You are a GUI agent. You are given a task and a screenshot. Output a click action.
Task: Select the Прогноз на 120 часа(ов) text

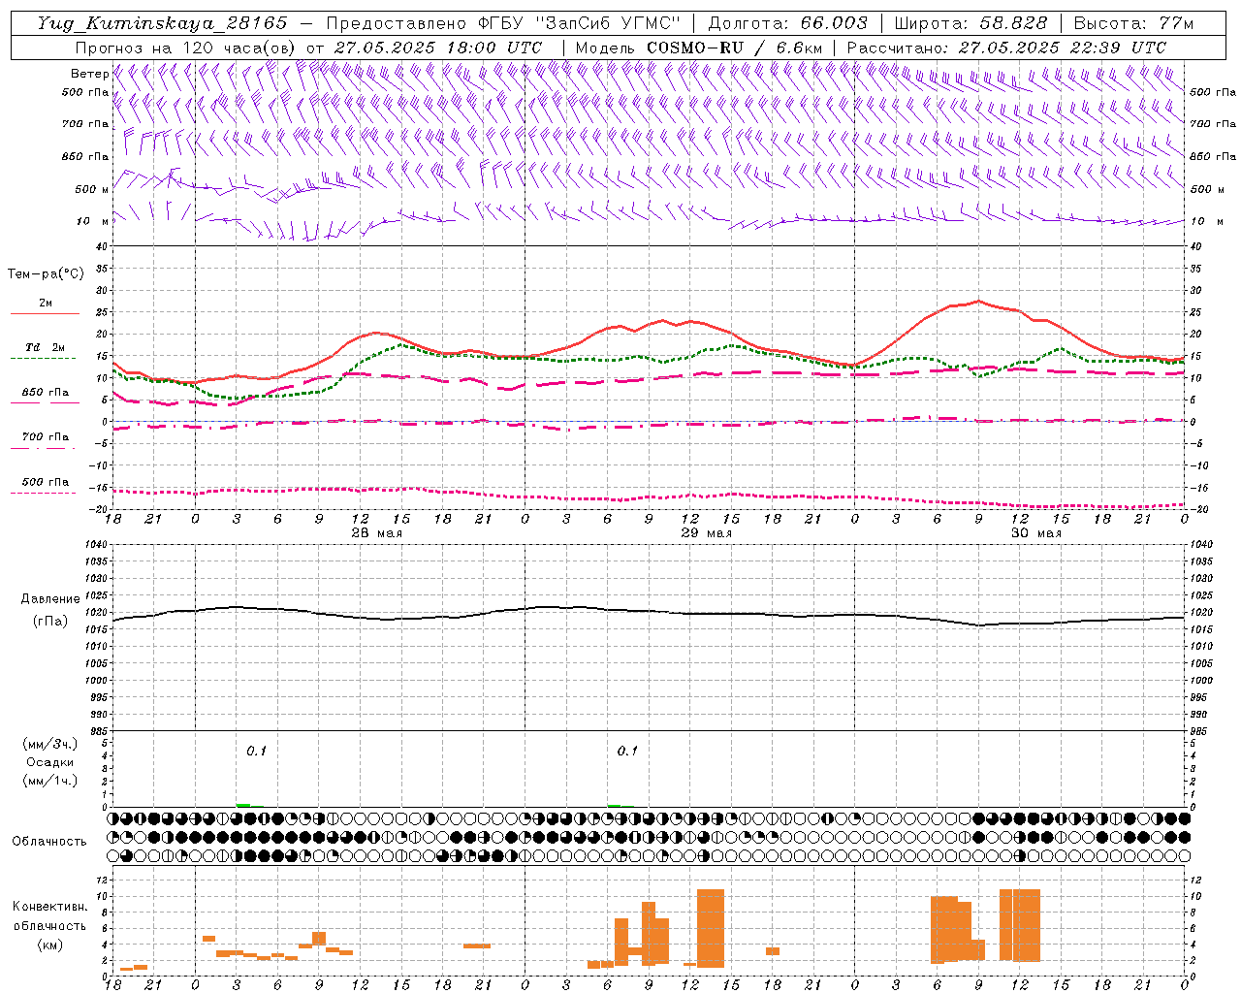[186, 48]
